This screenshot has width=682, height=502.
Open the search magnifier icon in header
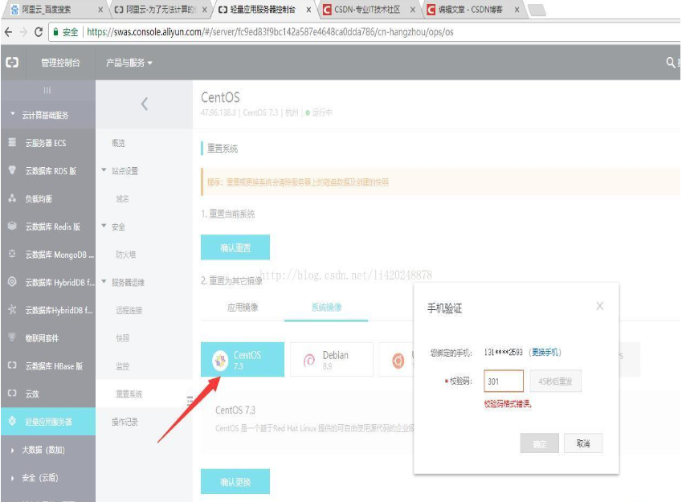pyautogui.click(x=670, y=62)
